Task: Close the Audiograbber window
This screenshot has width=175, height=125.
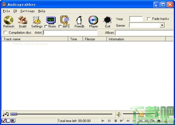Action: (x=170, y=5)
